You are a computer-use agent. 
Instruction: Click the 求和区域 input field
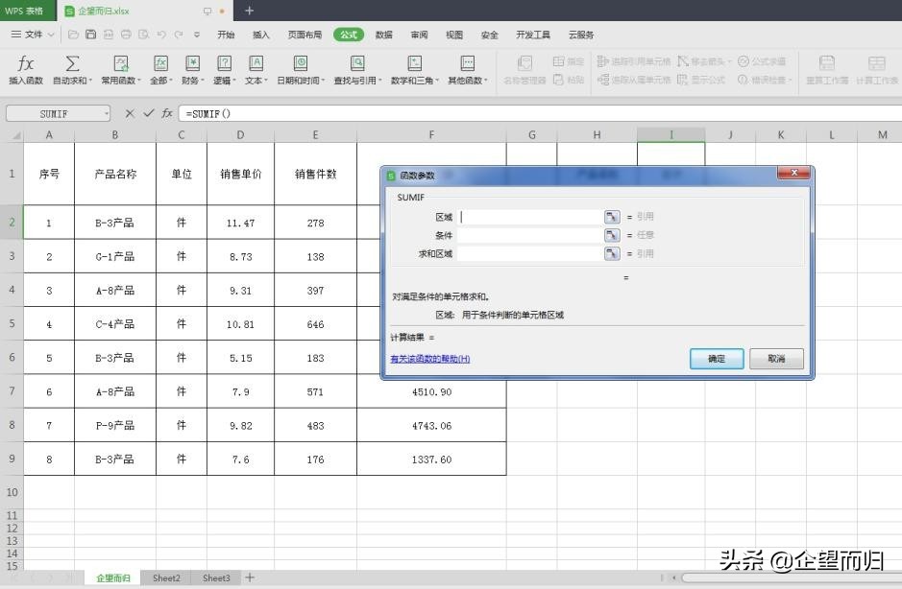530,253
